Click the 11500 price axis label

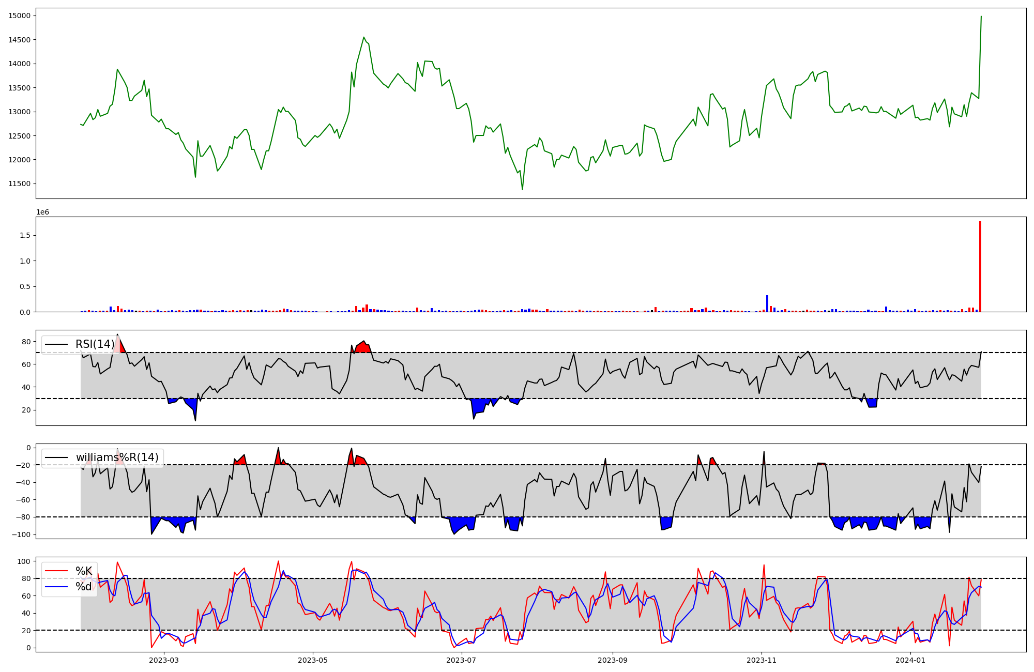(x=20, y=184)
